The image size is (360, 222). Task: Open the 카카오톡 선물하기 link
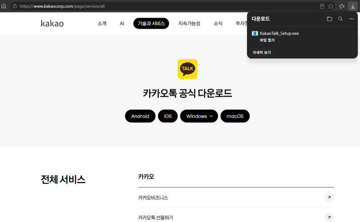tap(155, 217)
